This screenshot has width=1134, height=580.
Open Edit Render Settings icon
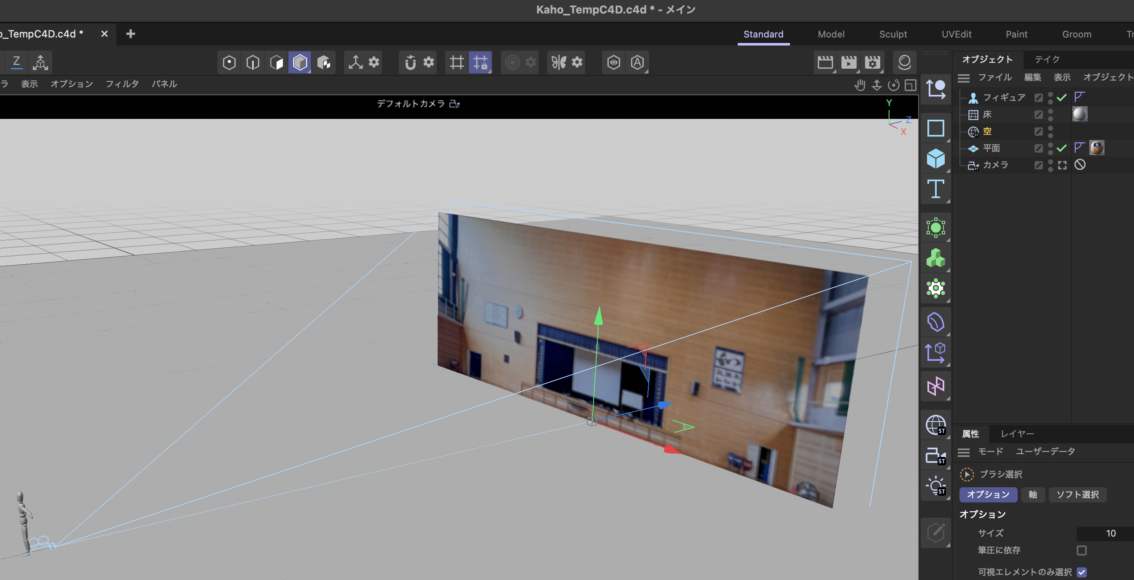(x=872, y=62)
